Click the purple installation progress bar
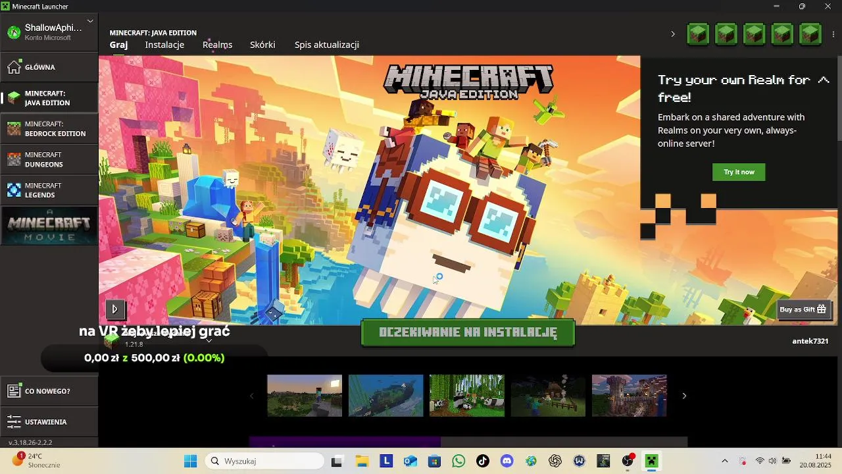This screenshot has height=474, width=842. [x=345, y=442]
